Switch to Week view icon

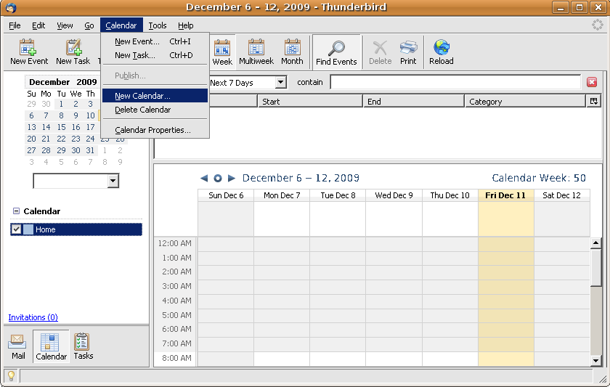222,48
